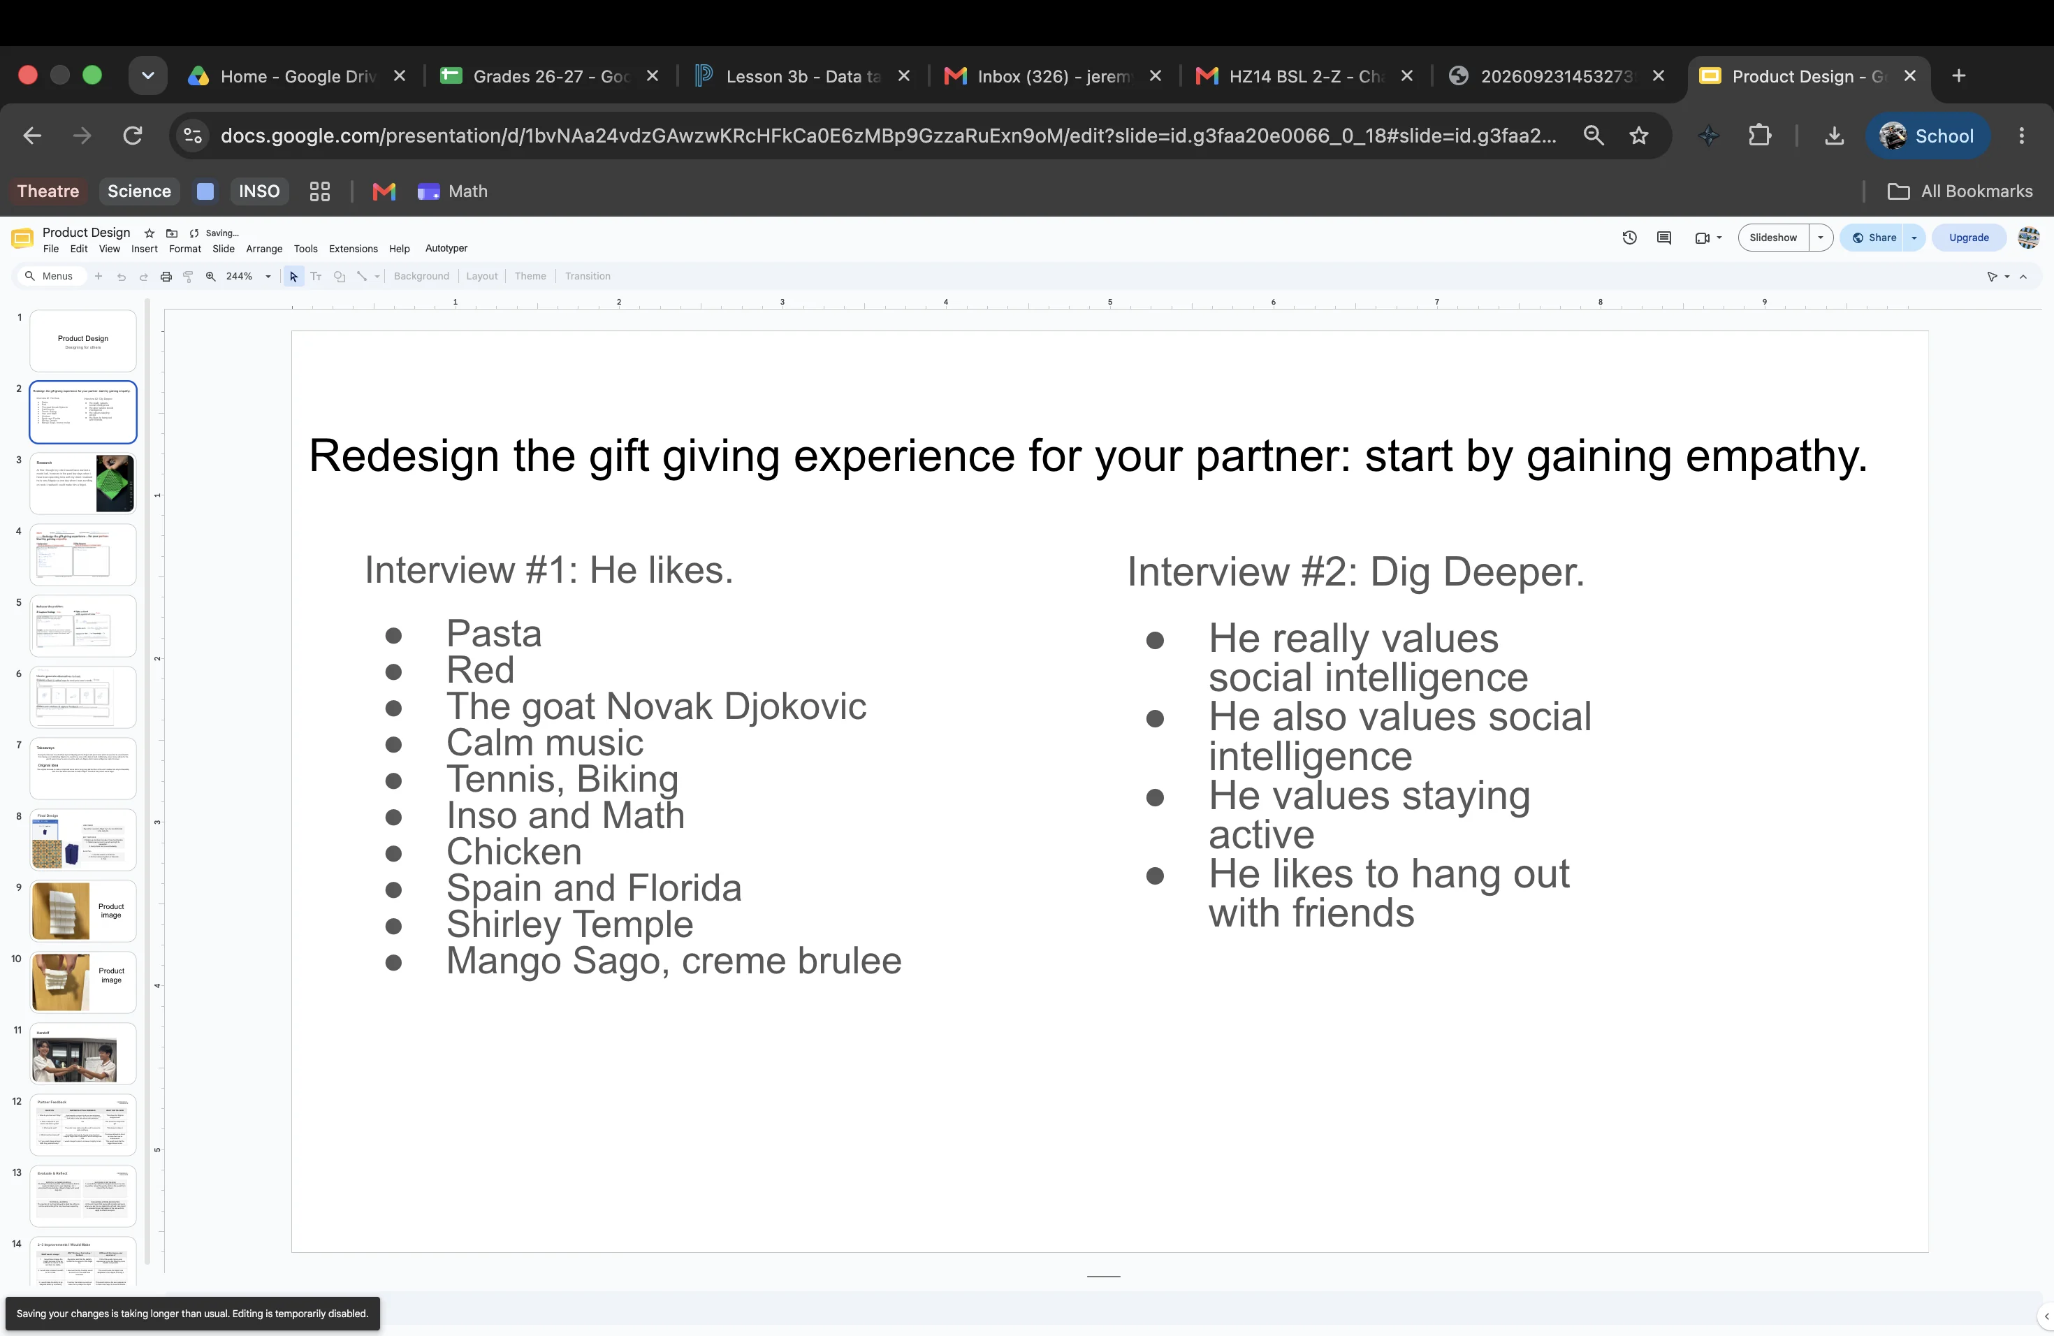The height and width of the screenshot is (1336, 2054).
Task: Select the line tool icon
Action: point(362,276)
